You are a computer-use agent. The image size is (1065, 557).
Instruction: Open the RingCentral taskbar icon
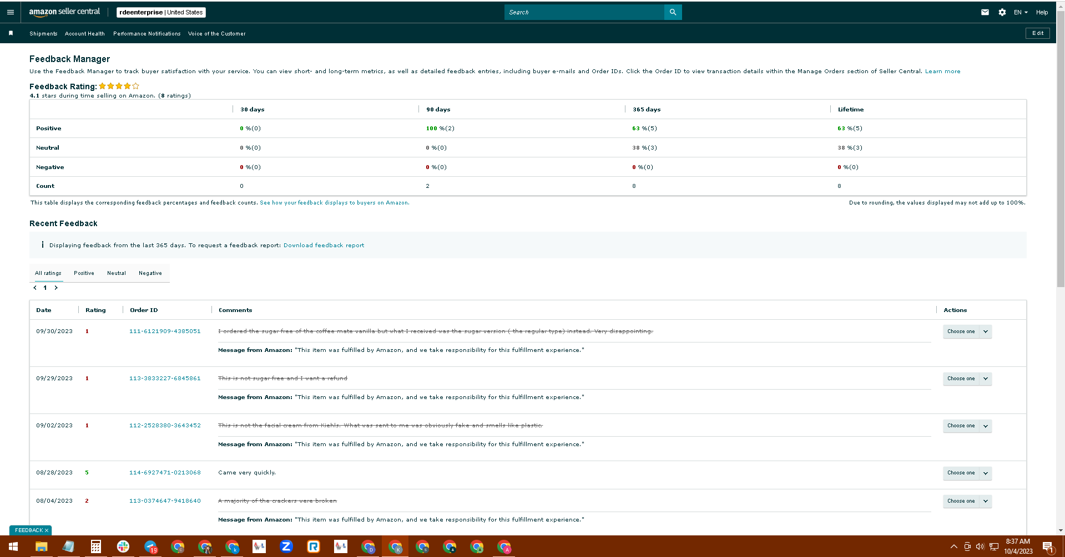(314, 546)
